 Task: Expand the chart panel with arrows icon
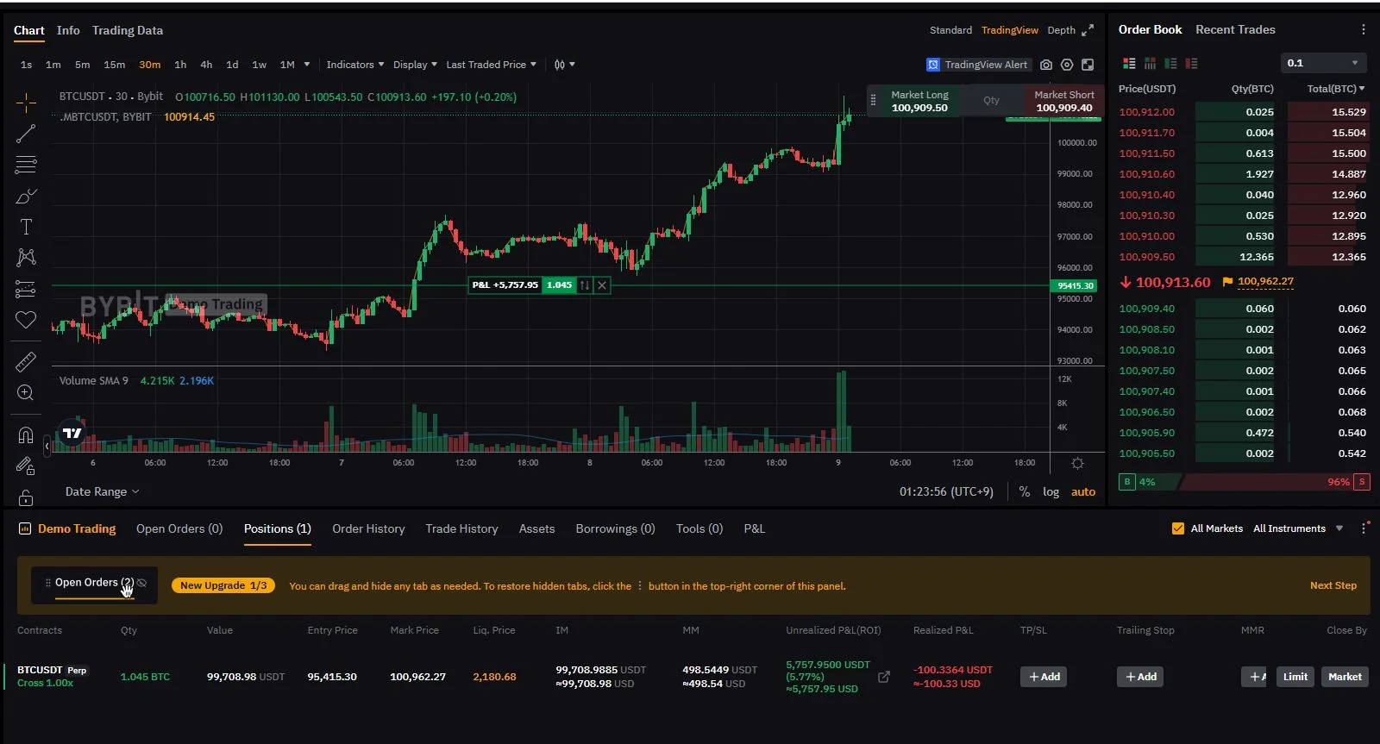coord(1088,30)
